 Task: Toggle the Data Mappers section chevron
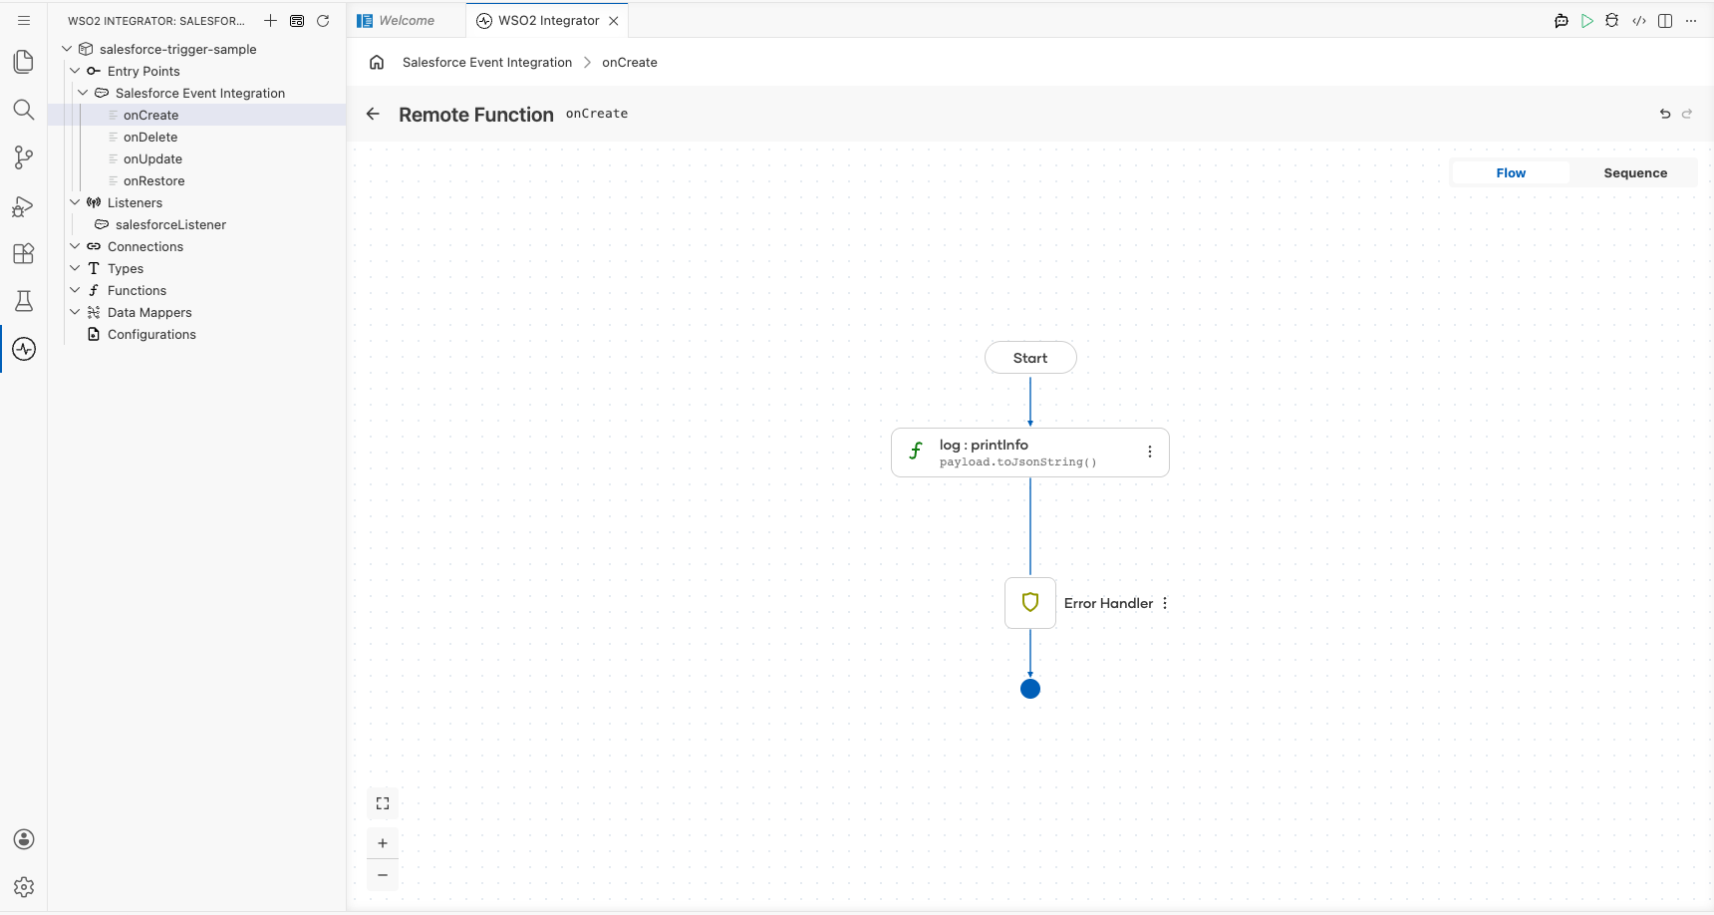pyautogui.click(x=75, y=312)
